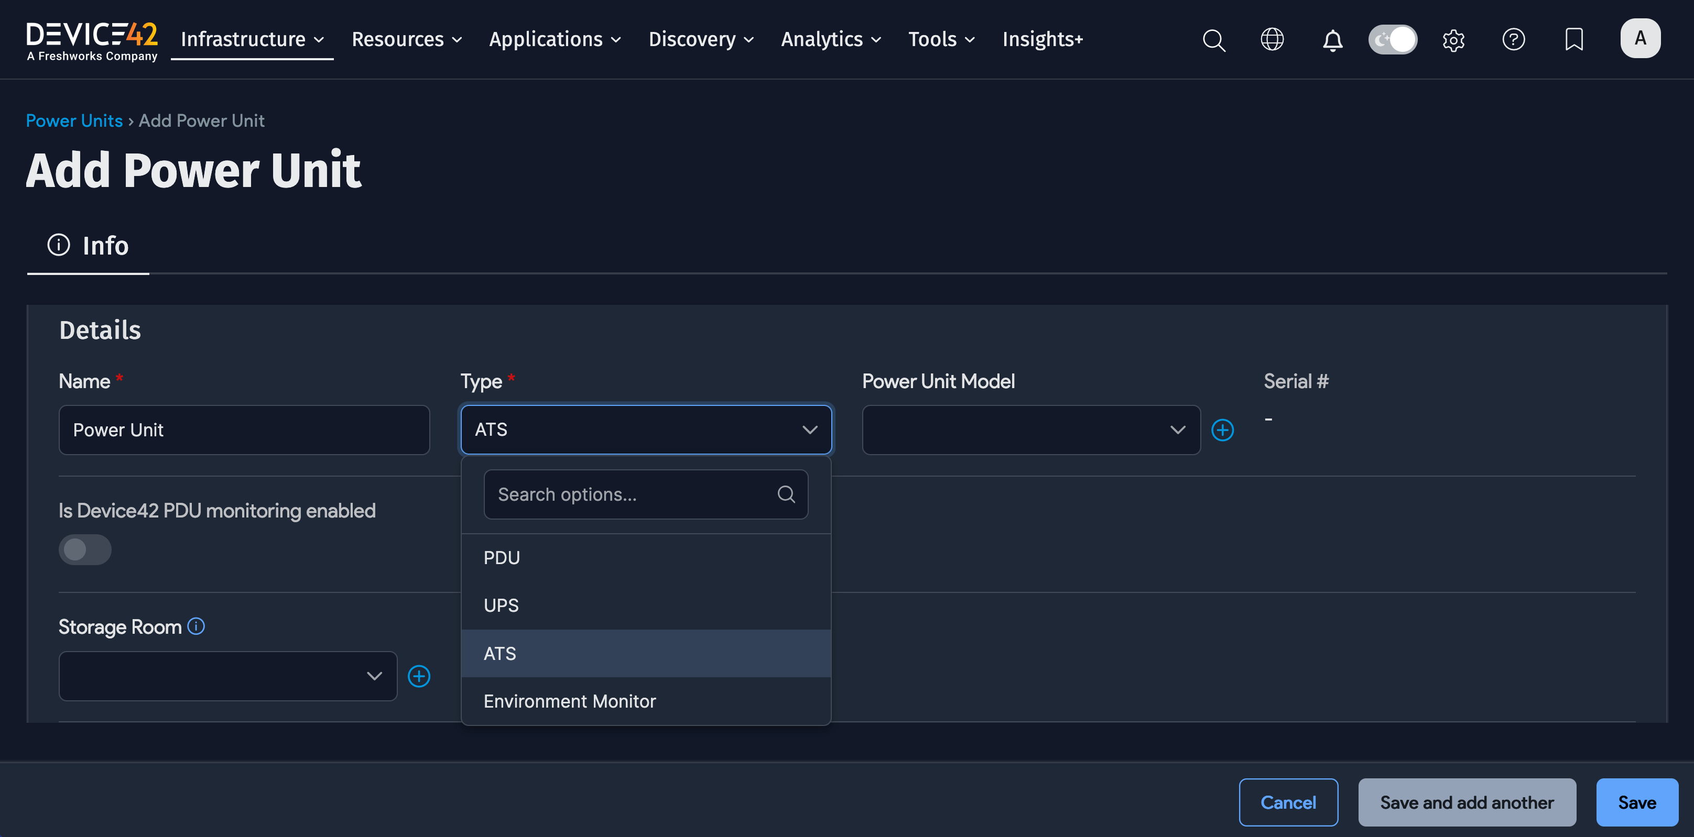This screenshot has width=1694, height=837.
Task: Open the Analytics menu
Action: coord(831,39)
